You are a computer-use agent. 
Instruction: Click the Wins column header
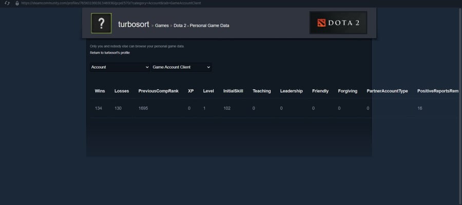click(x=100, y=91)
